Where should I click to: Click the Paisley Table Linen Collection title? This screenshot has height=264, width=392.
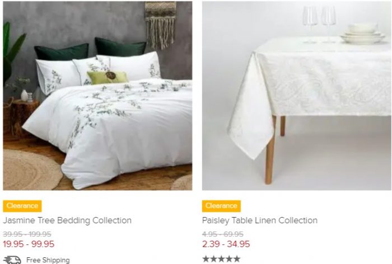(259, 220)
